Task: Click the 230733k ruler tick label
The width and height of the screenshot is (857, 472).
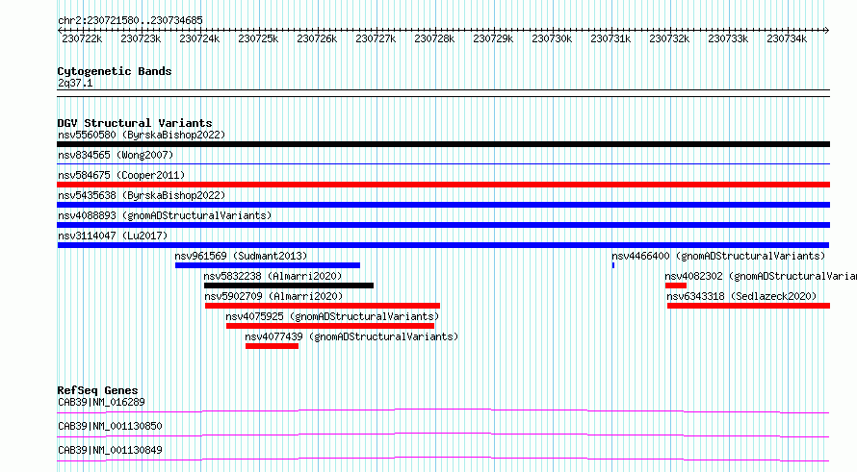Action: pos(728,38)
